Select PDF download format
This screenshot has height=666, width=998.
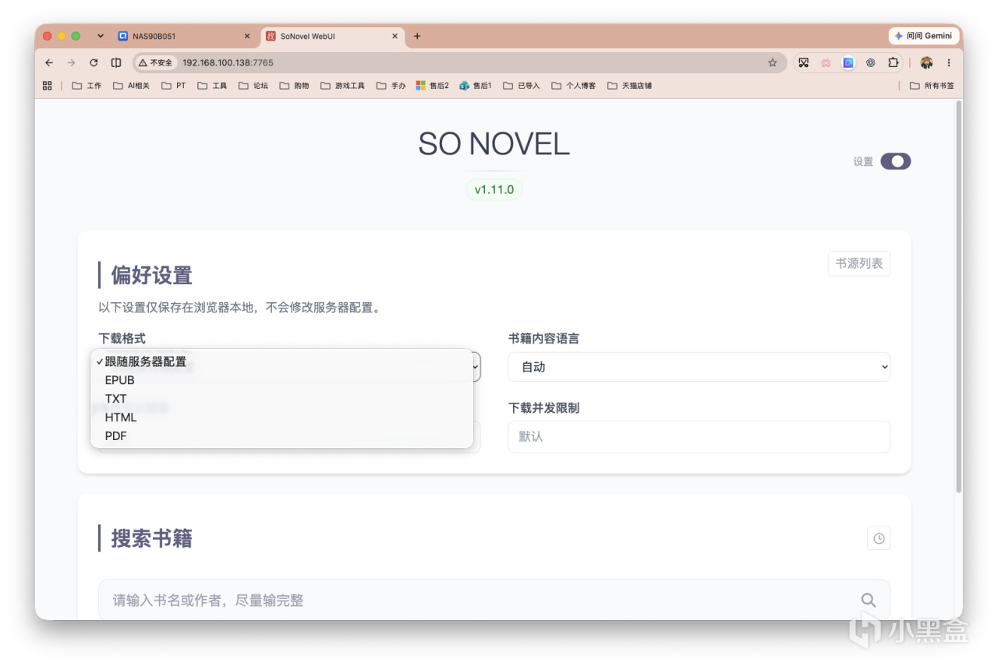coord(281,436)
